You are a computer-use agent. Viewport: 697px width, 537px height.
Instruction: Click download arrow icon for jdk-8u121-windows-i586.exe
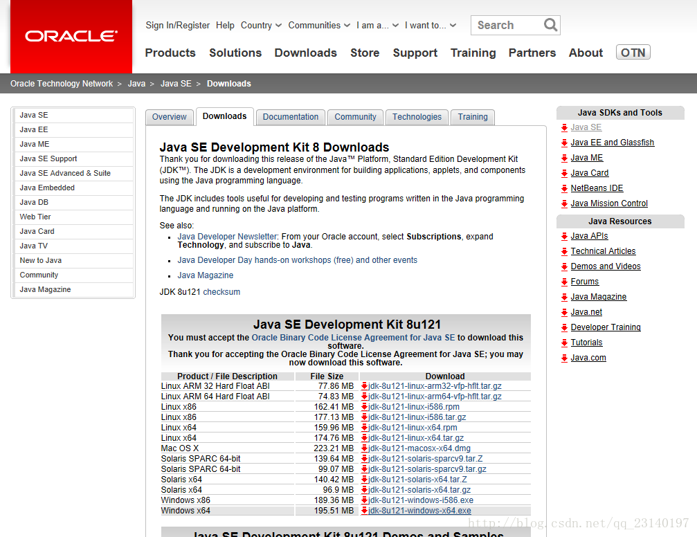pos(365,500)
